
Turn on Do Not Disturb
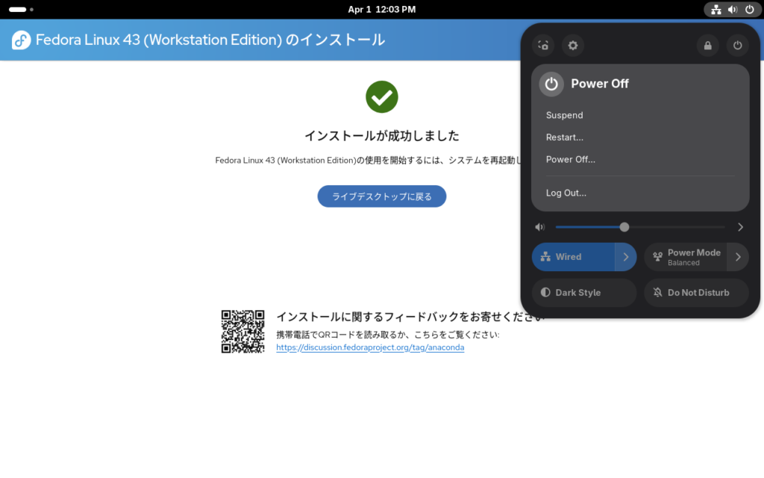pyautogui.click(x=696, y=293)
